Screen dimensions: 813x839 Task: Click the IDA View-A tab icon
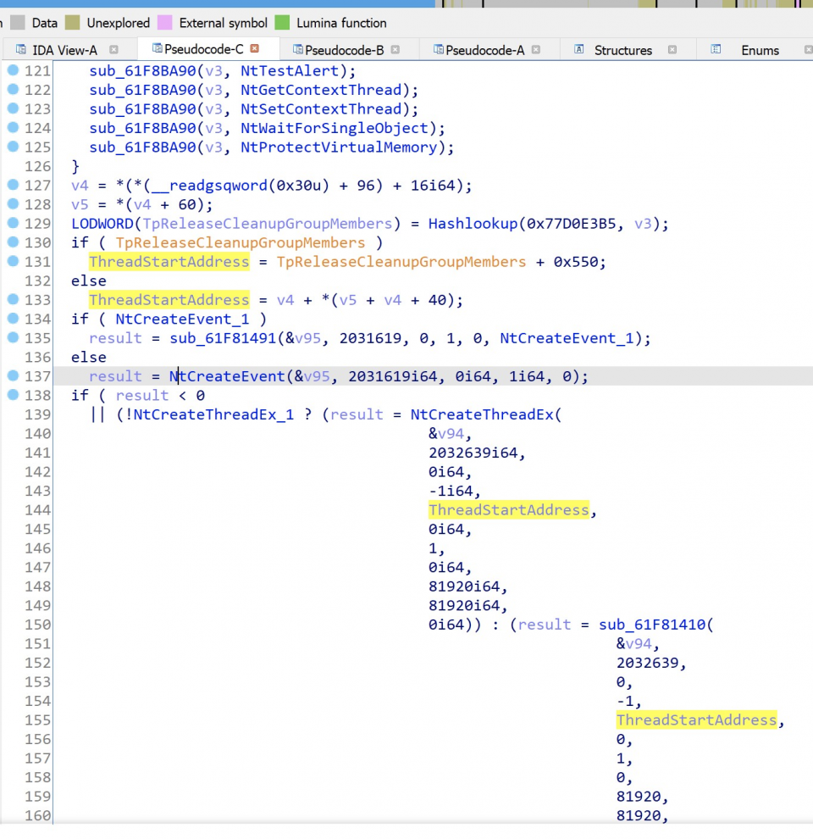[x=21, y=50]
